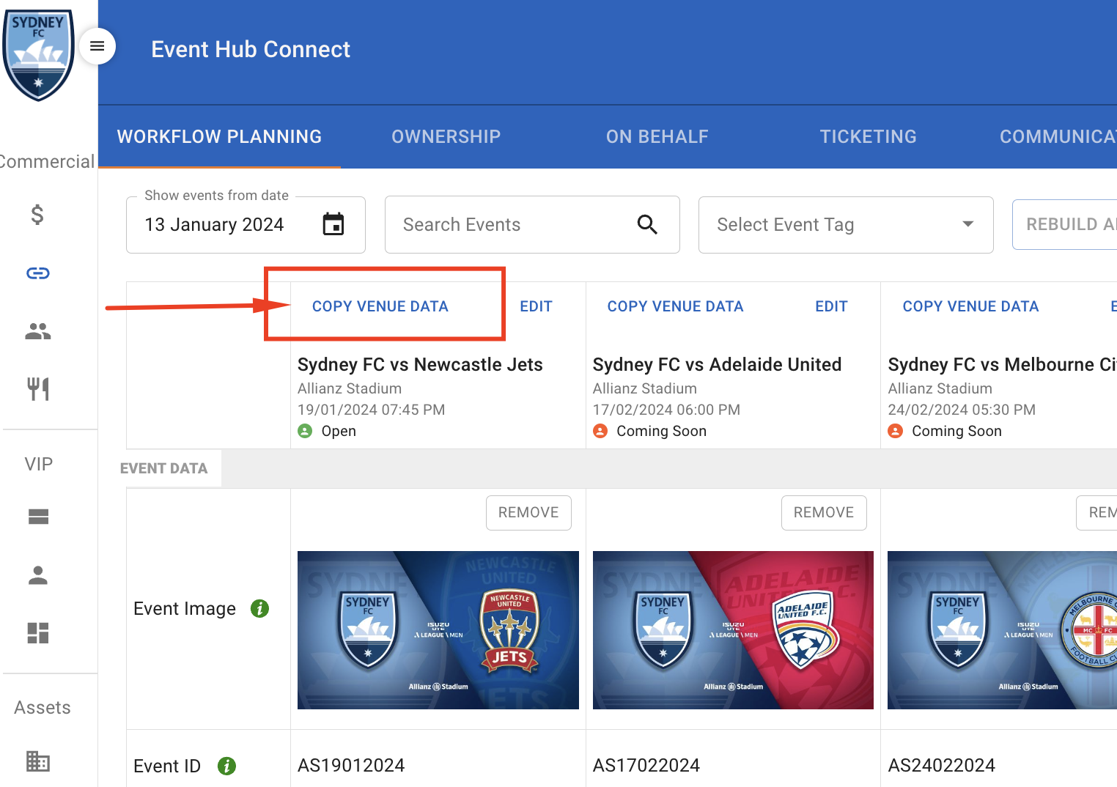Click the date 17/02/2024 06:00 PM
Screen dimensions: 1117x787
(x=667, y=410)
